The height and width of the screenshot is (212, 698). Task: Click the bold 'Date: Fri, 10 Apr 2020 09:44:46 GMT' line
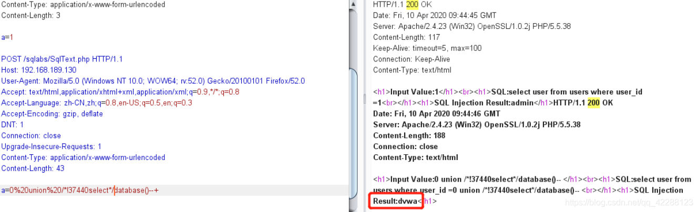coord(437,114)
